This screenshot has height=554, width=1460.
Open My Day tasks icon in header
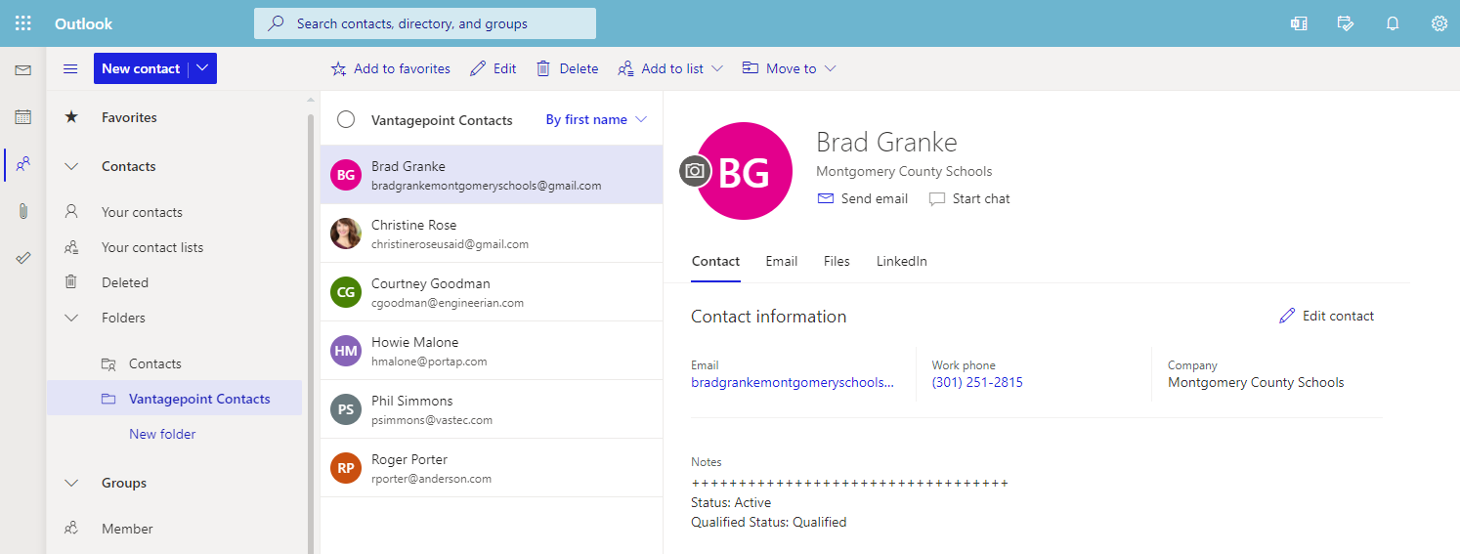[1346, 23]
